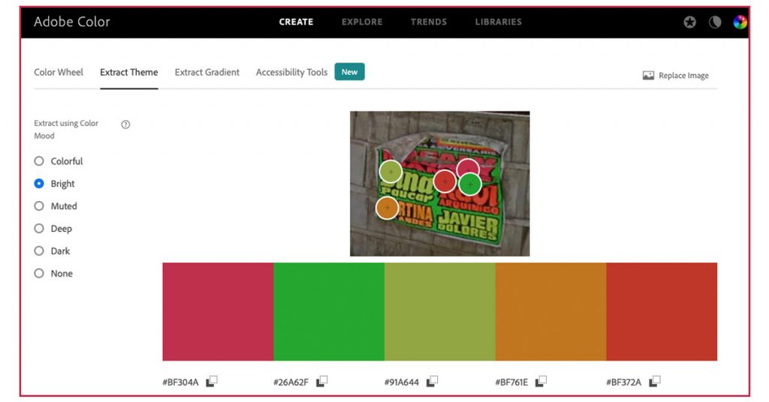The image size is (769, 402).
Task: Switch to the Color Wheel tab
Action: coord(59,73)
